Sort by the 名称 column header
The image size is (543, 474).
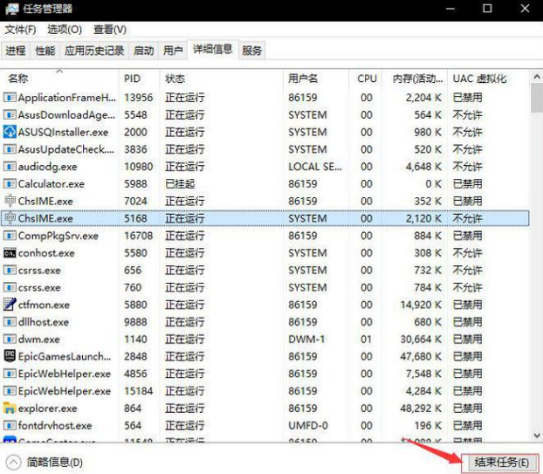point(59,79)
